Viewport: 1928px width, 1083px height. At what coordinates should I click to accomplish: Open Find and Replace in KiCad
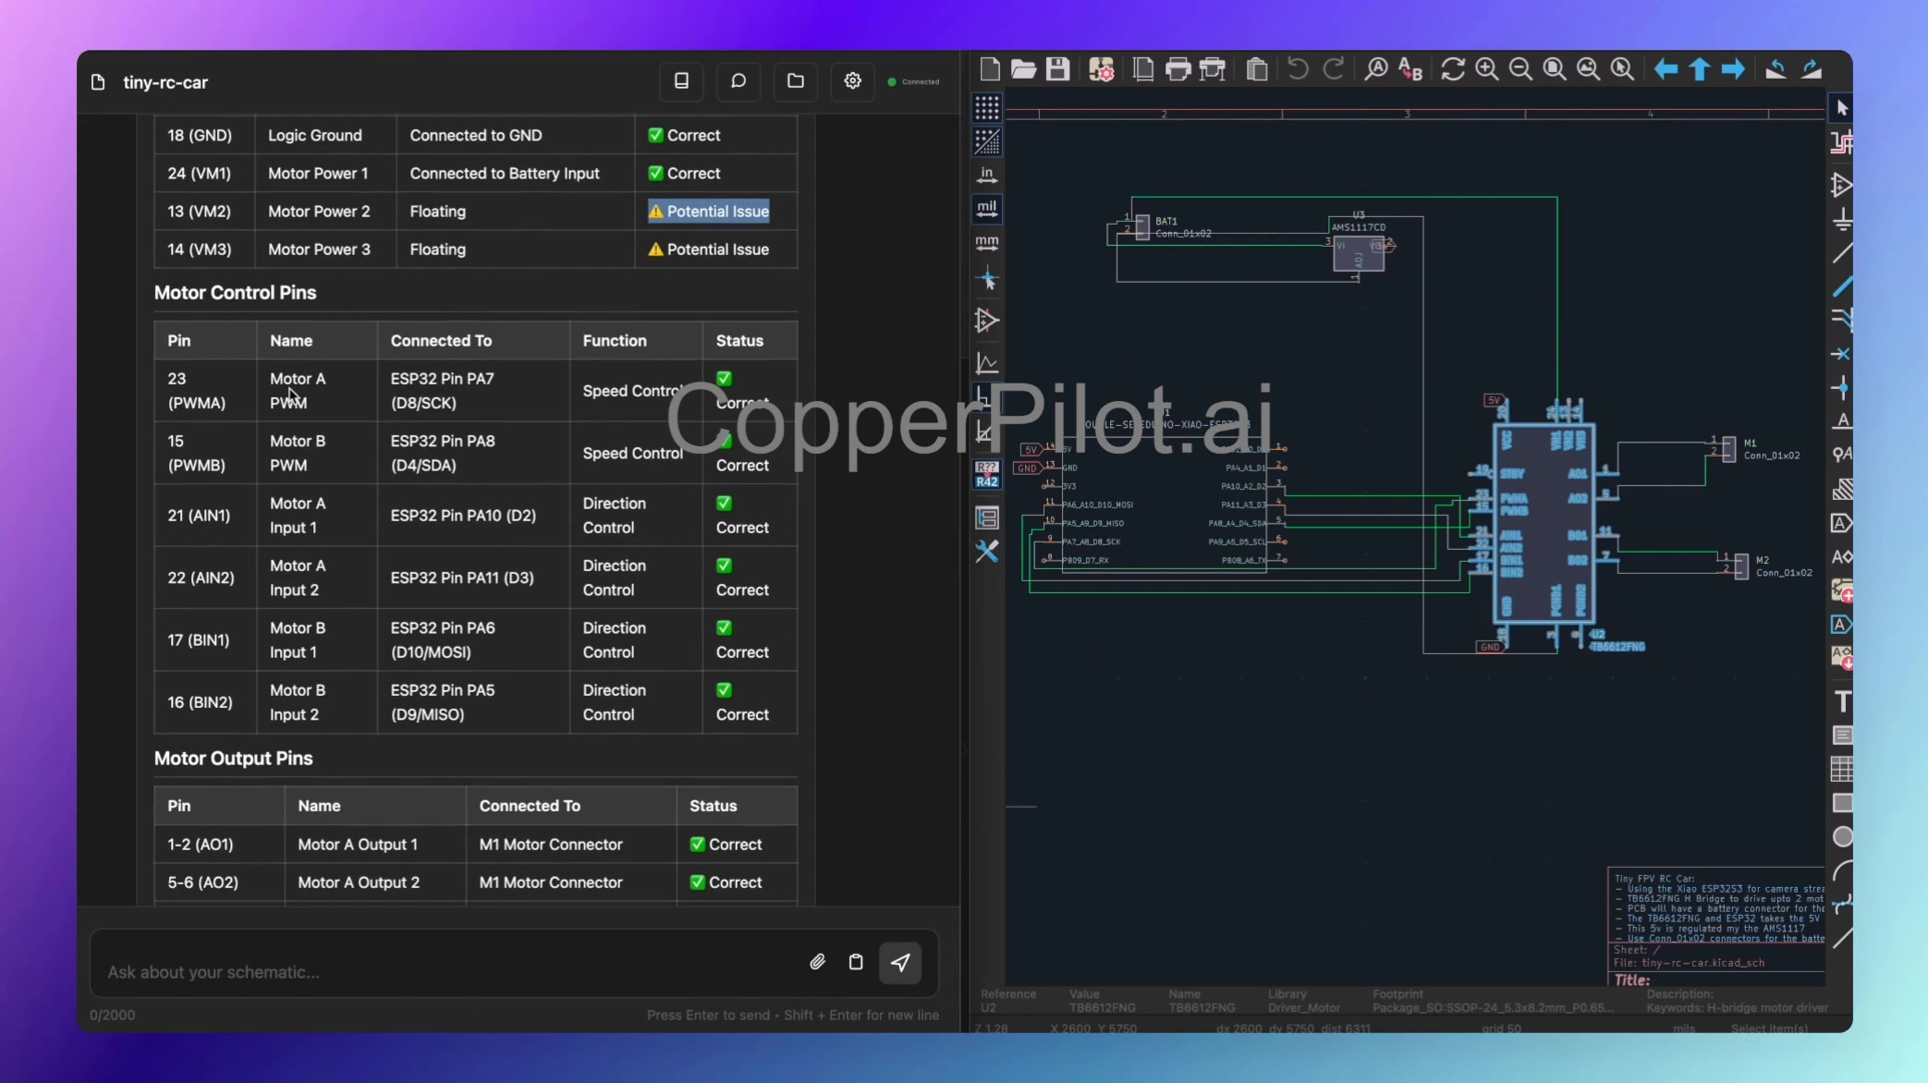(x=1410, y=69)
